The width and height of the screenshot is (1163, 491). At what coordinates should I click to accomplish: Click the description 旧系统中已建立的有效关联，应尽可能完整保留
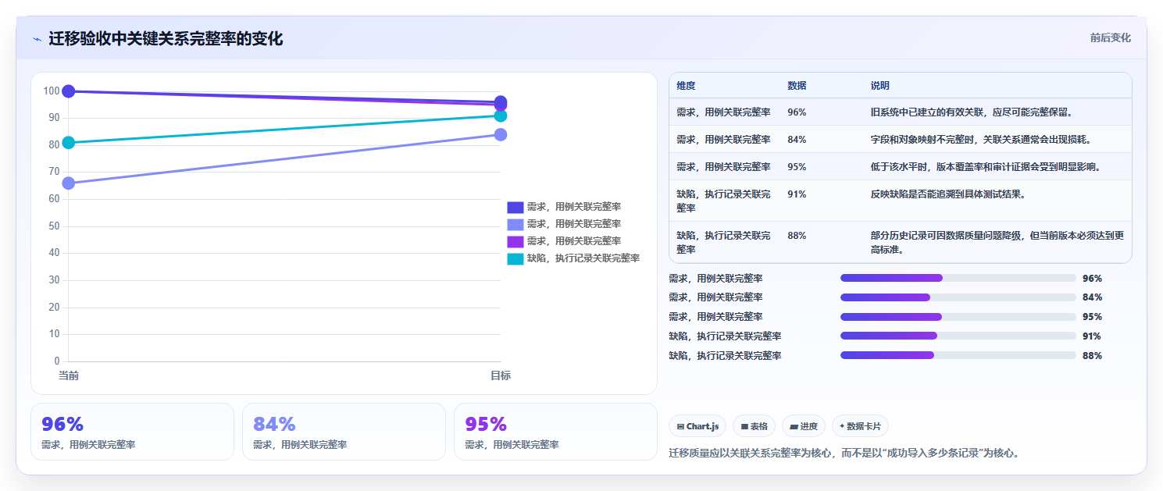pos(971,112)
